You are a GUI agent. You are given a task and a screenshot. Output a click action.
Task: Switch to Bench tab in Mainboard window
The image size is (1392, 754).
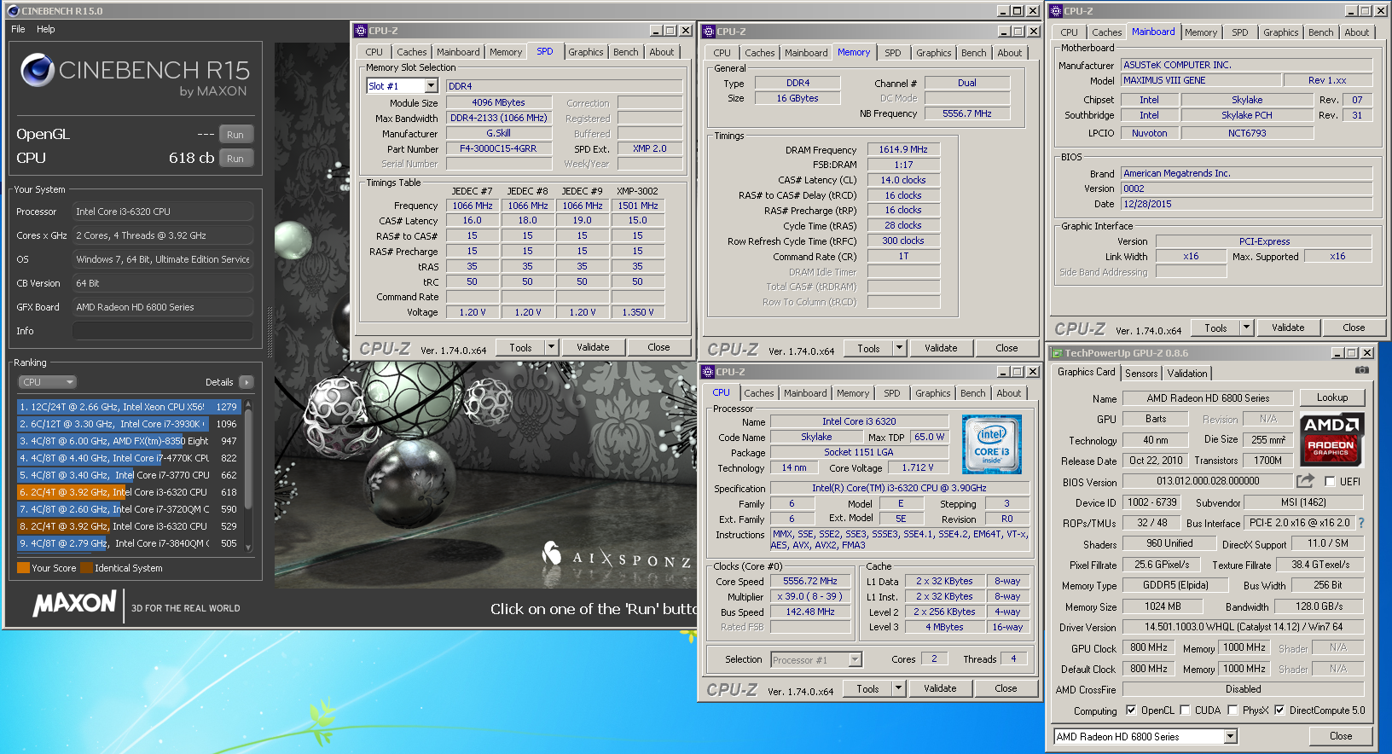click(1320, 32)
